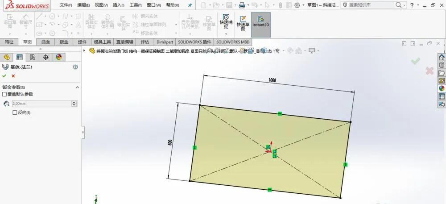
Task: Click the 快速草图 (Rapid Sketch) icon
Action: [243, 23]
